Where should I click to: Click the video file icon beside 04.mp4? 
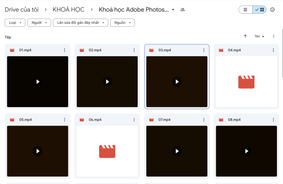click(x=221, y=50)
